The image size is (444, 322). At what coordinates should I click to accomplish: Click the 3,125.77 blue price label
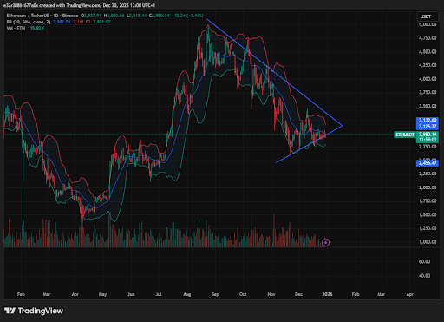pos(428,127)
